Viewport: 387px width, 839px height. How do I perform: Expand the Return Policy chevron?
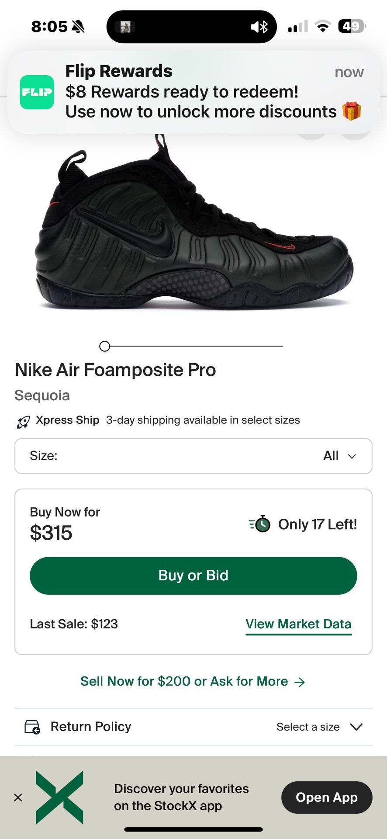[356, 727]
